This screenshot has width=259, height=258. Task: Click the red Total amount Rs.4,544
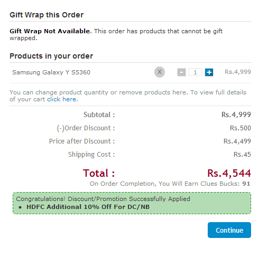[229, 173]
